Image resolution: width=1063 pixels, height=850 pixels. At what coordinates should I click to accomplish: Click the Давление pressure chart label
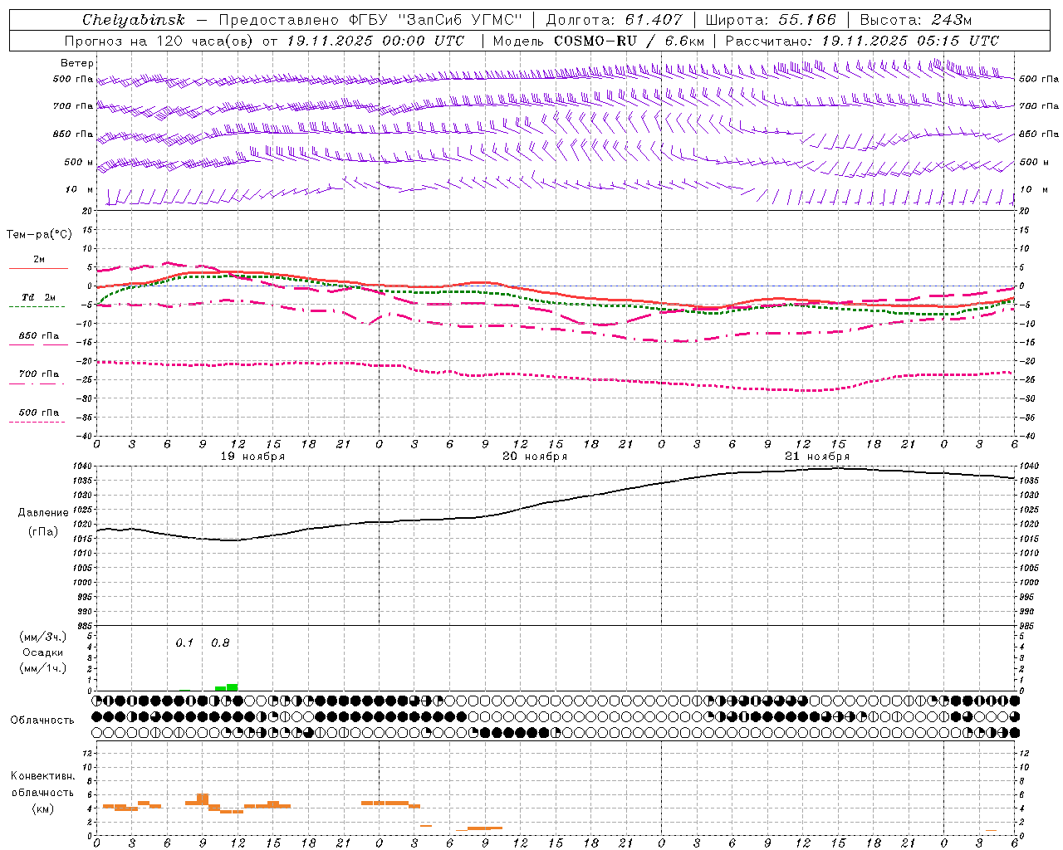point(43,513)
